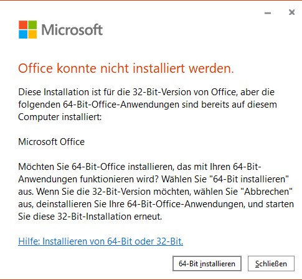302x280 pixels.
Task: Click the paragraph starting with Möchten Sie
Action: [156, 192]
